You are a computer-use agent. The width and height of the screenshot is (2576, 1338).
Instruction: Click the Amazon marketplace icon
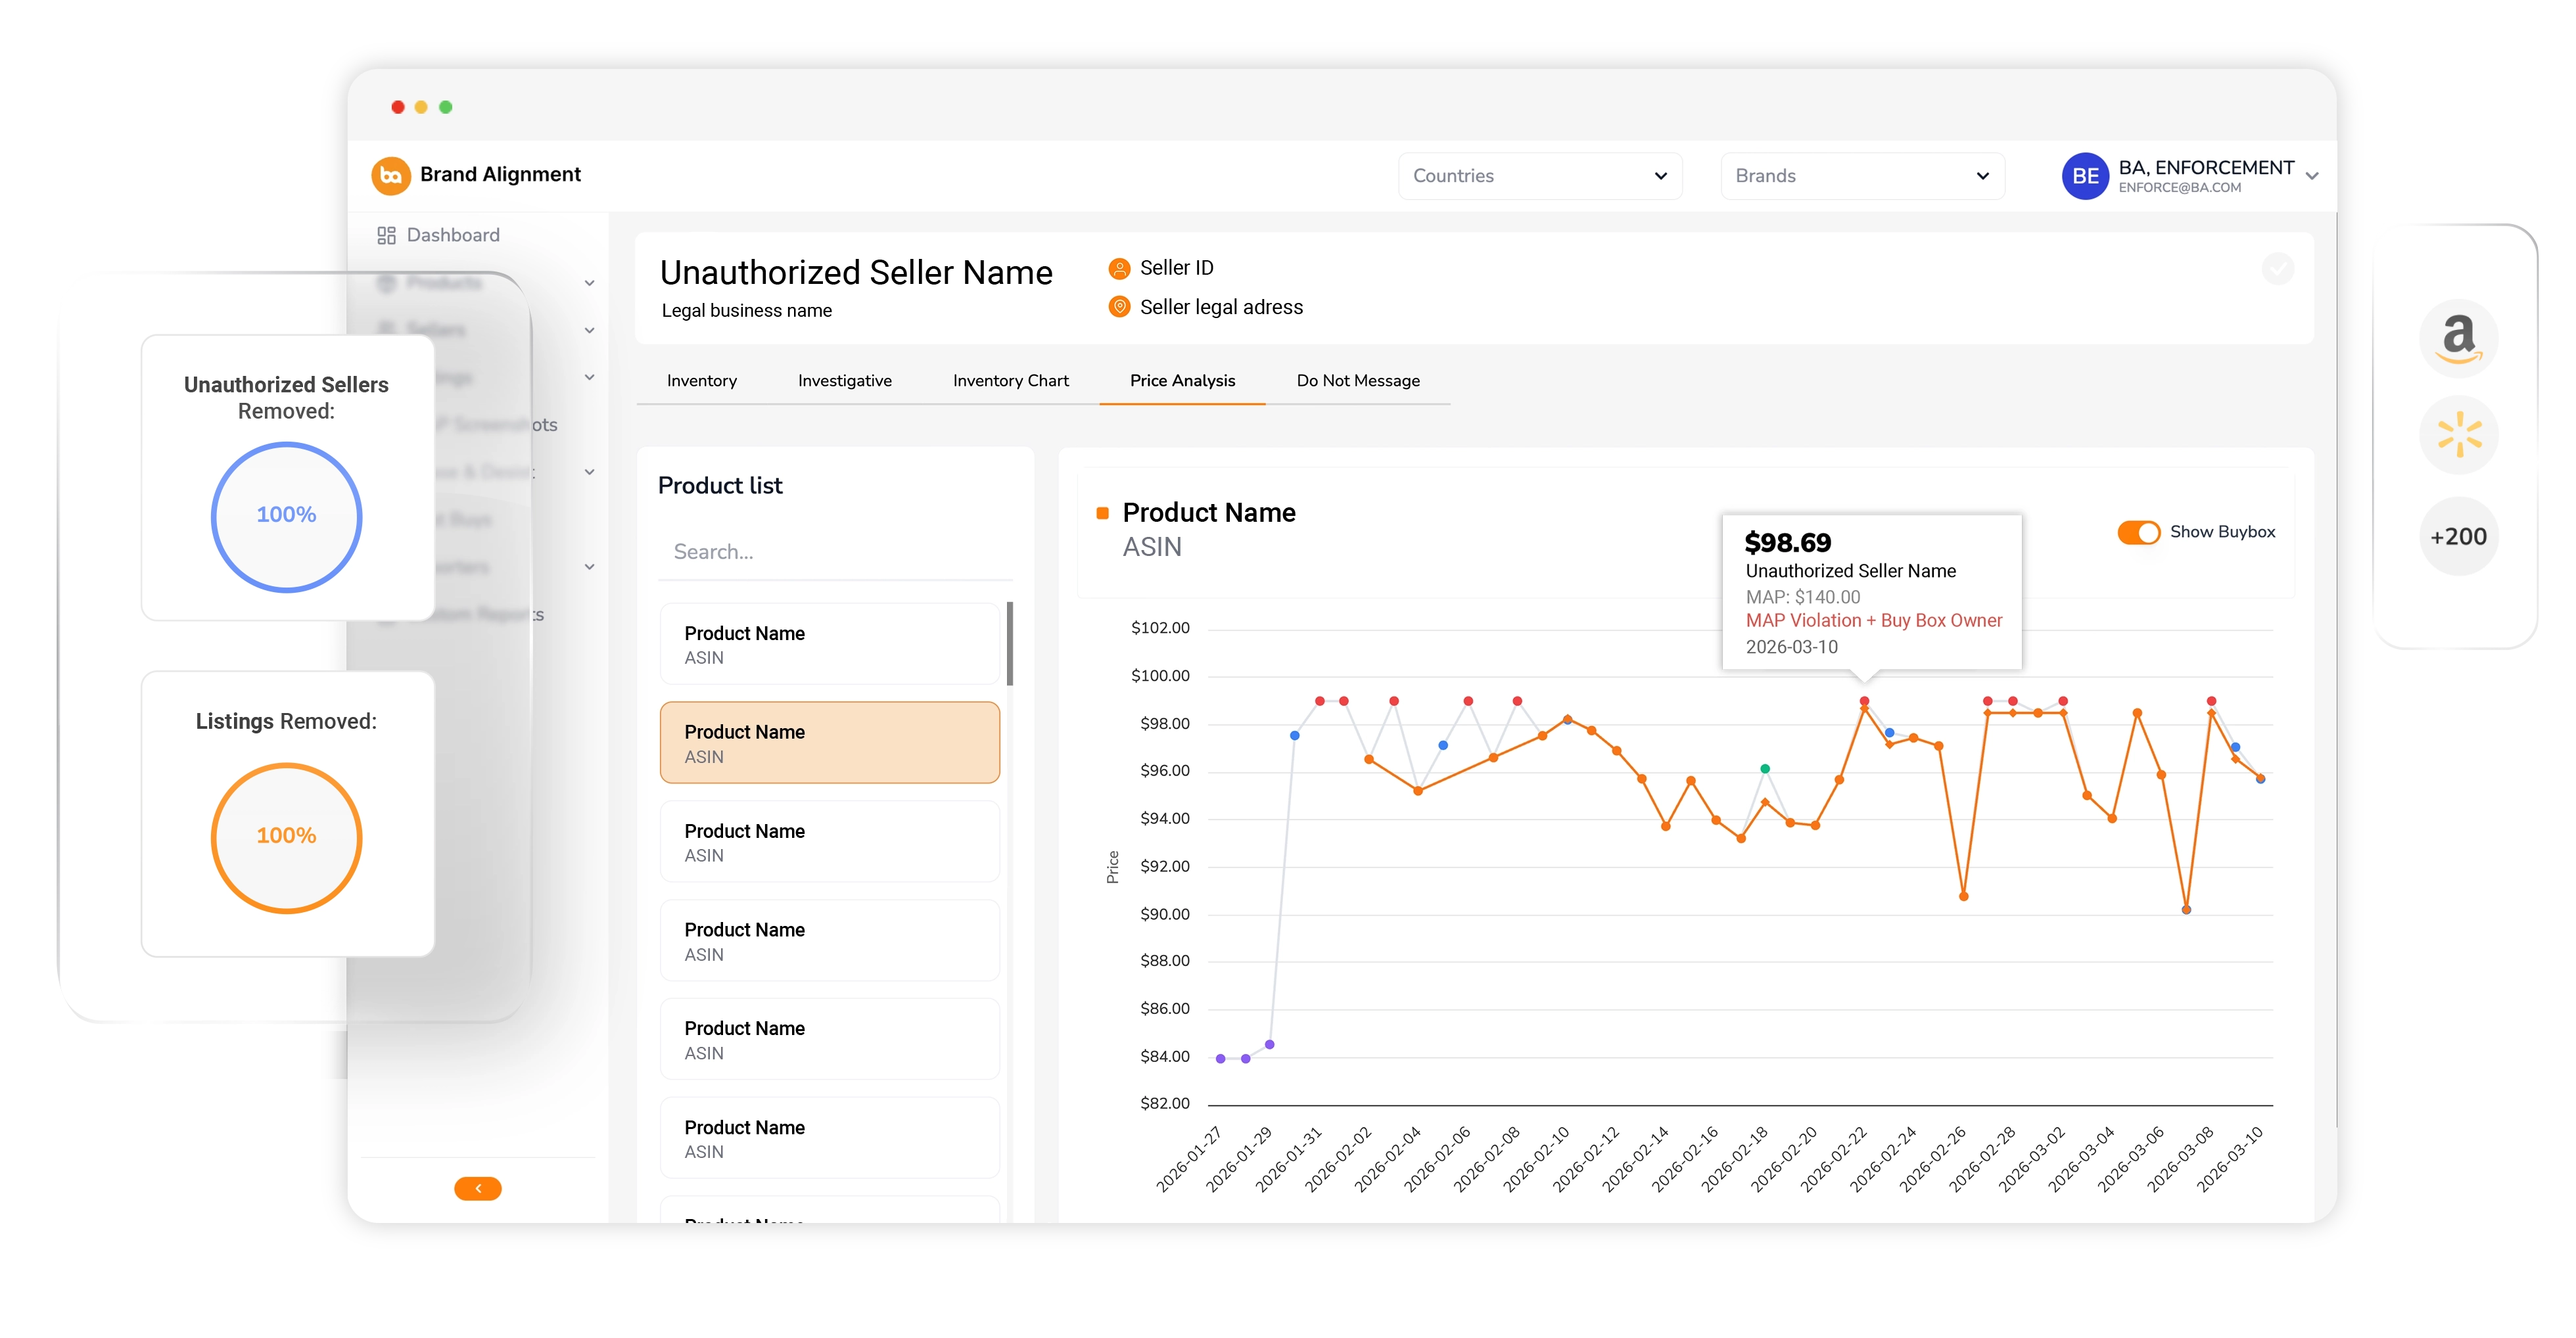pyautogui.click(x=2458, y=338)
